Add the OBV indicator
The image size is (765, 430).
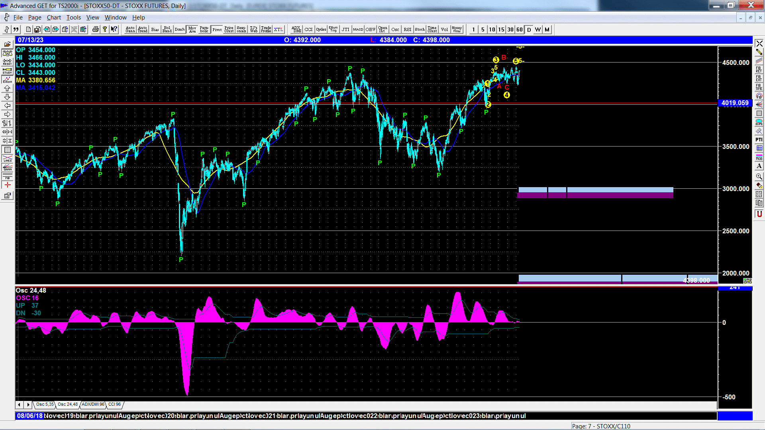371,29
